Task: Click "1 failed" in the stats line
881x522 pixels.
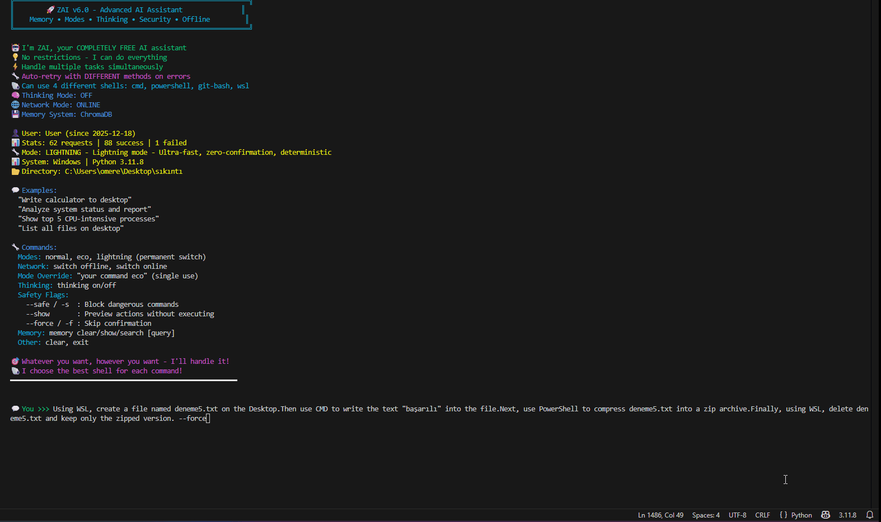Action: [x=171, y=143]
